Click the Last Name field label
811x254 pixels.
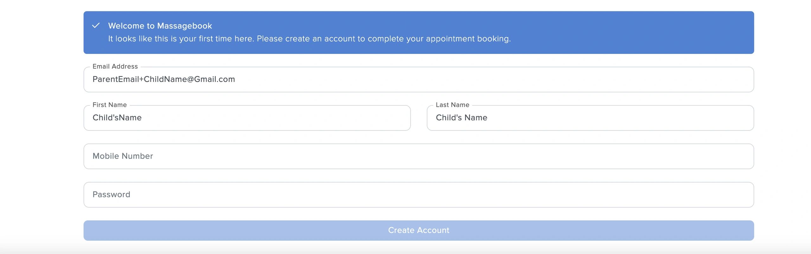point(452,105)
